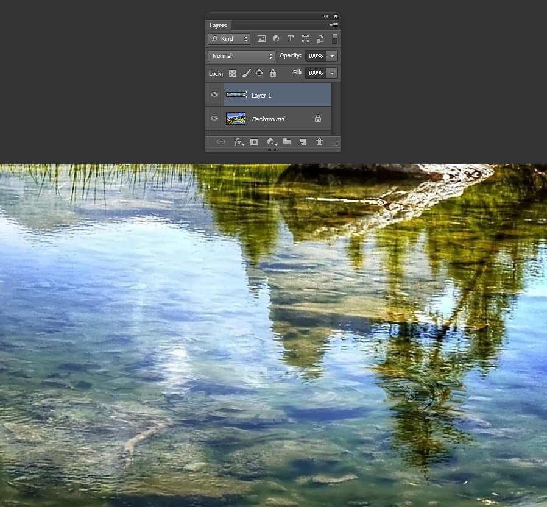Close the Layers panel
547x507 pixels.
pos(336,16)
